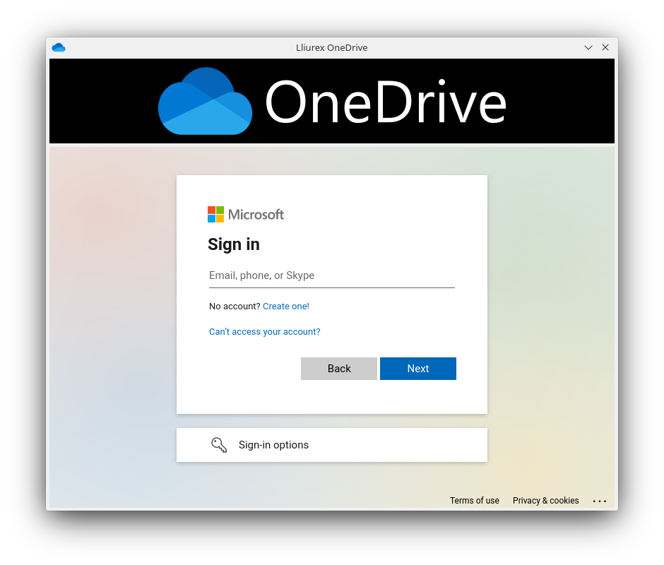Minimize window using the title bar chevron
Viewport: 664px width, 565px height.
588,47
